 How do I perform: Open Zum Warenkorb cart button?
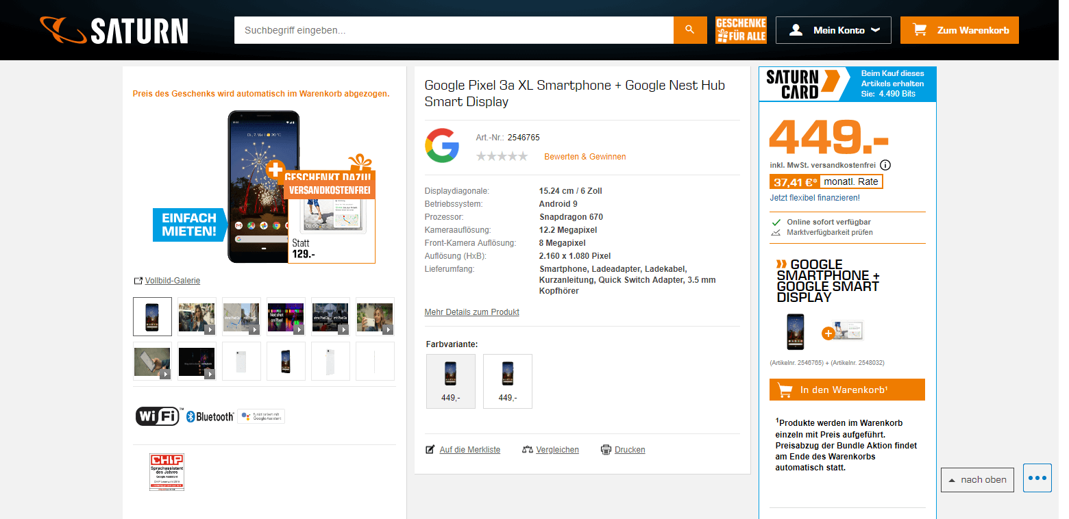tap(959, 30)
